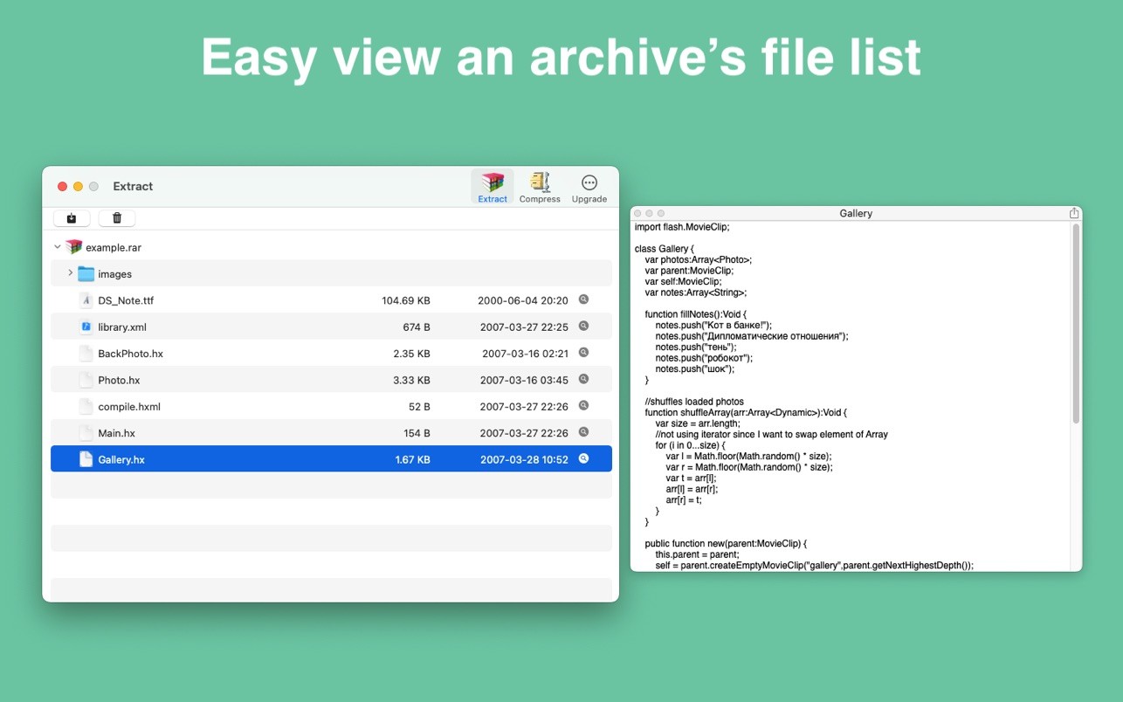This screenshot has height=702, width=1123.
Task: Expand the images folder chevron
Action: tap(70, 272)
